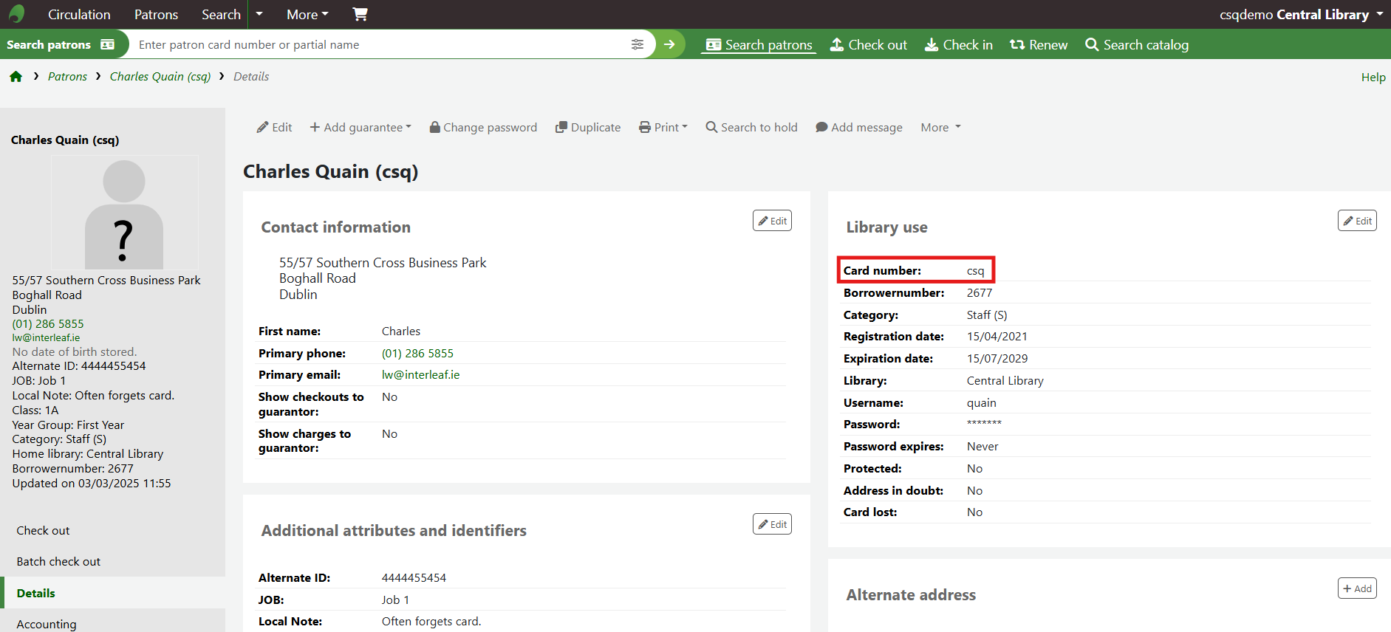The image size is (1391, 632).
Task: Click Duplicate patron button
Action: point(588,127)
